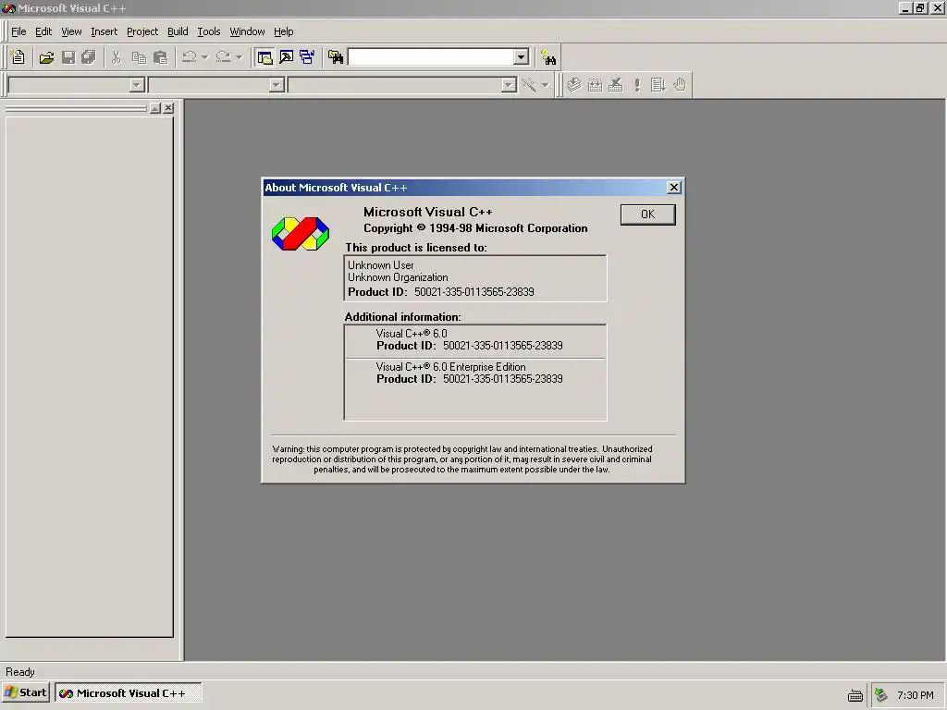This screenshot has width=947, height=710.
Task: Expand the WizardBar members combo box
Action: pyautogui.click(x=509, y=85)
